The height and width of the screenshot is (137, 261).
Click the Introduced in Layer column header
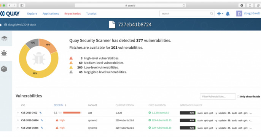191,105
